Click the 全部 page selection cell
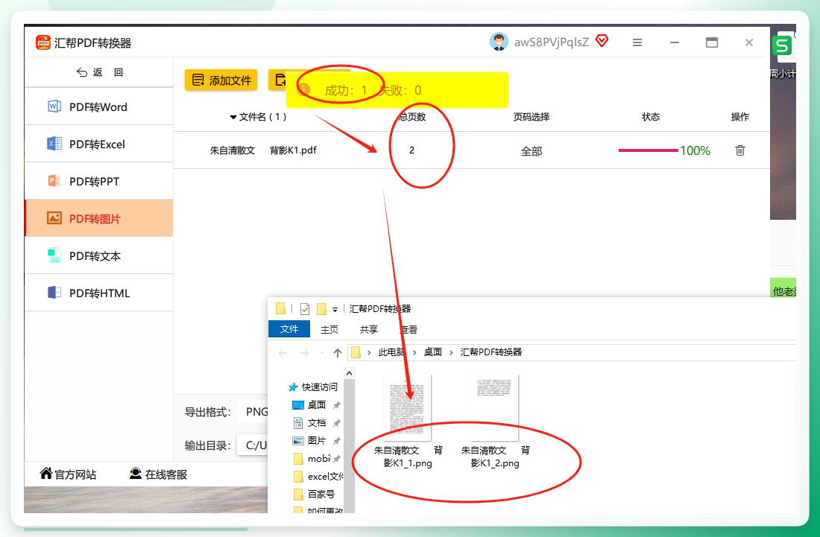The width and height of the screenshot is (820, 537). click(532, 151)
